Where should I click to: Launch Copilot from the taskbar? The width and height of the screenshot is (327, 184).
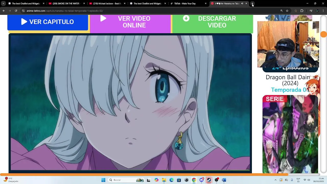[x=156, y=180]
